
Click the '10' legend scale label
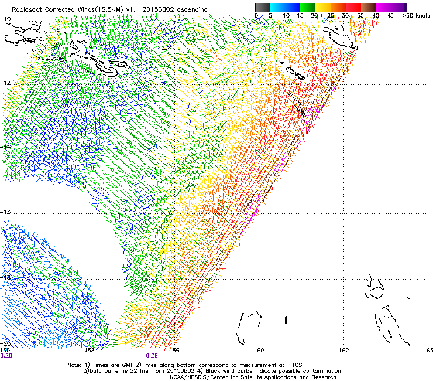(x=286, y=16)
